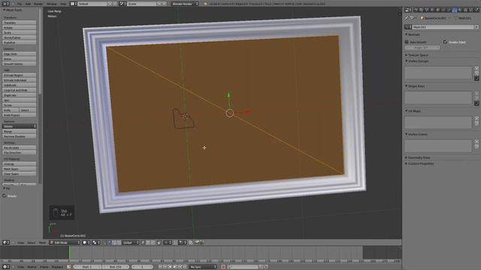Open the Material properties tab
Viewport: 481px width, 270px height.
click(460, 10)
